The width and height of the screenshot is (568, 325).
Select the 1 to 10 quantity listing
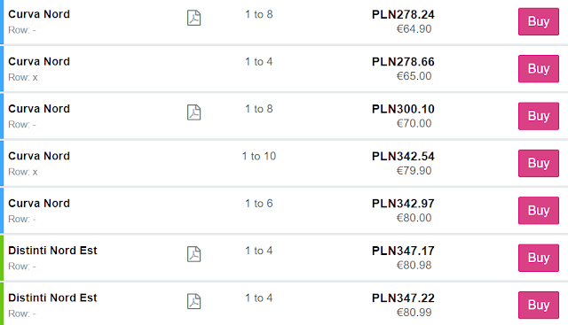tap(284, 164)
